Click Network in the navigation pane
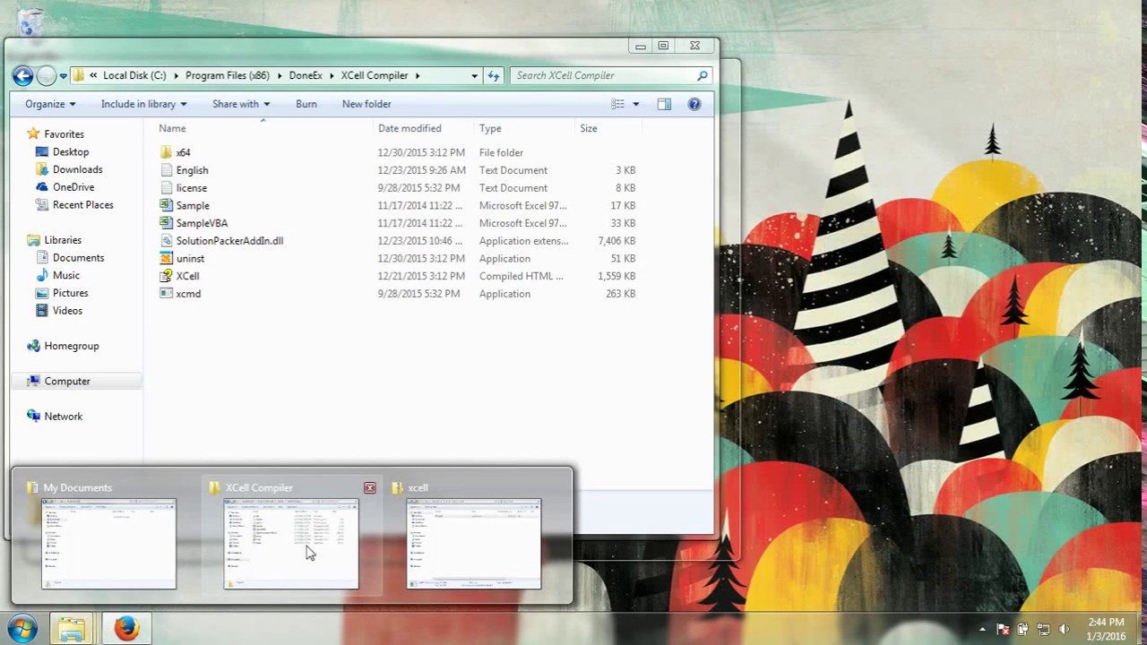This screenshot has width=1147, height=645. (63, 417)
